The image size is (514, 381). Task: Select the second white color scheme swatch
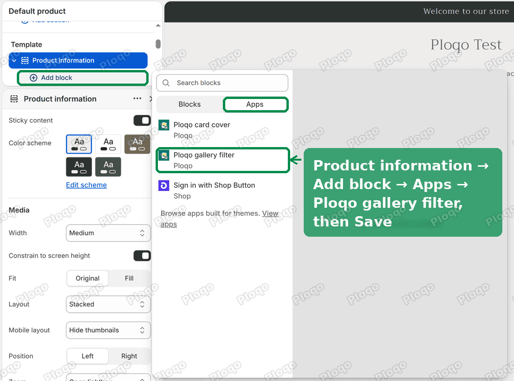click(x=108, y=144)
